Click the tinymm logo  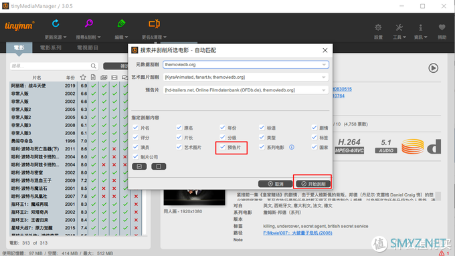point(19,26)
